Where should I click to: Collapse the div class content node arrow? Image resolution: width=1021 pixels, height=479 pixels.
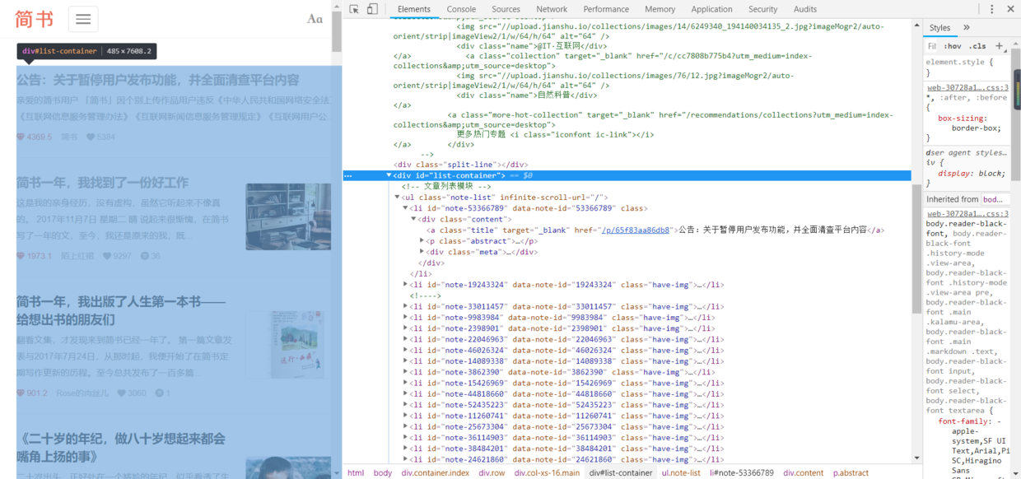tap(413, 219)
